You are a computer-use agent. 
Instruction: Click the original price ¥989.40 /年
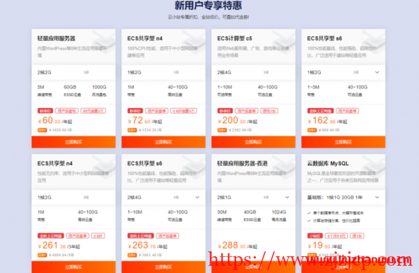click(x=329, y=130)
